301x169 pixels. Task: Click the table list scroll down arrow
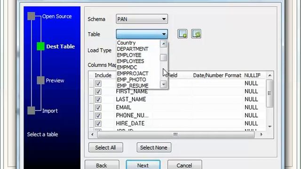pos(164,84)
